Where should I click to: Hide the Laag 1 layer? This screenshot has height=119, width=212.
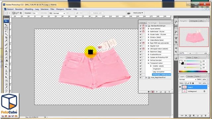180,87
